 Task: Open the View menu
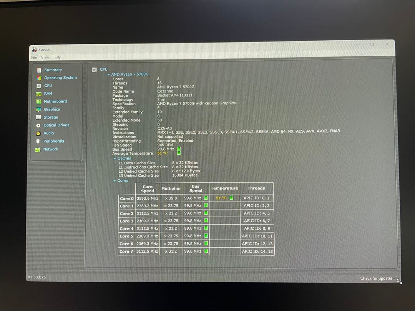pyautogui.click(x=45, y=57)
